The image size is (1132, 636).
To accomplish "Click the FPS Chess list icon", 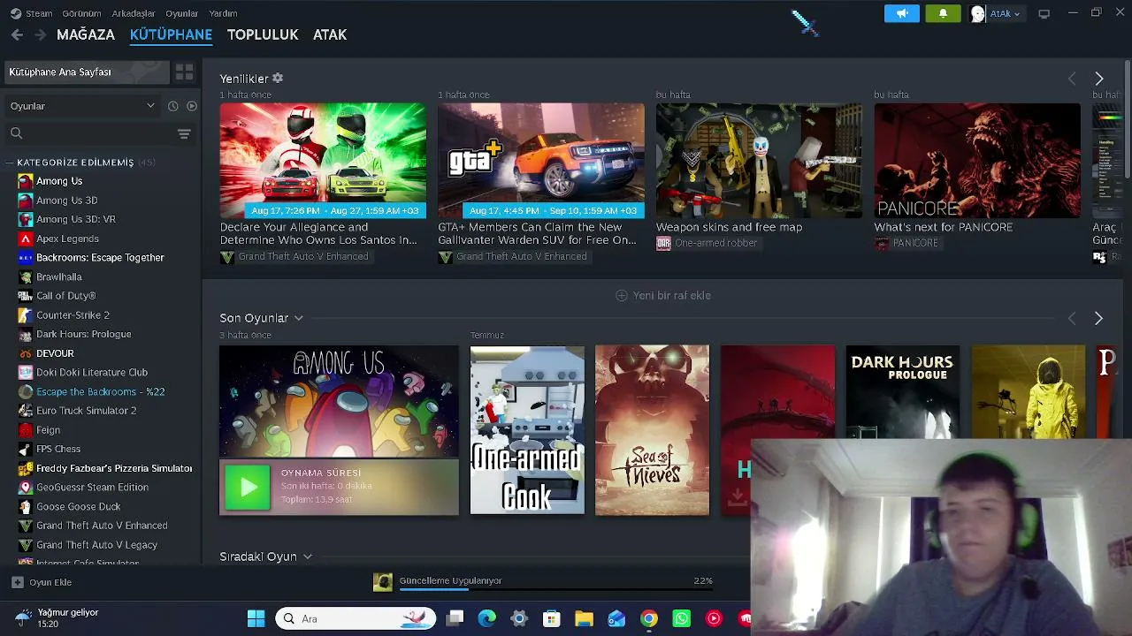I will [25, 449].
